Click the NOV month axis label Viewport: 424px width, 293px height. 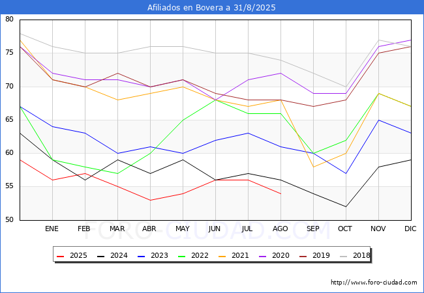tap(378, 229)
